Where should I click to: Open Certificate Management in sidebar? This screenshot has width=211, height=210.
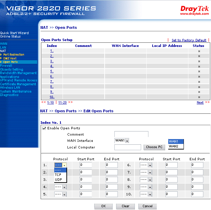pos(18,84)
